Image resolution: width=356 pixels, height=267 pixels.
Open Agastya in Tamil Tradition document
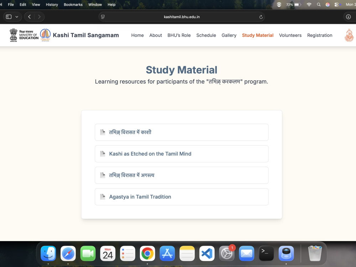pos(182,197)
